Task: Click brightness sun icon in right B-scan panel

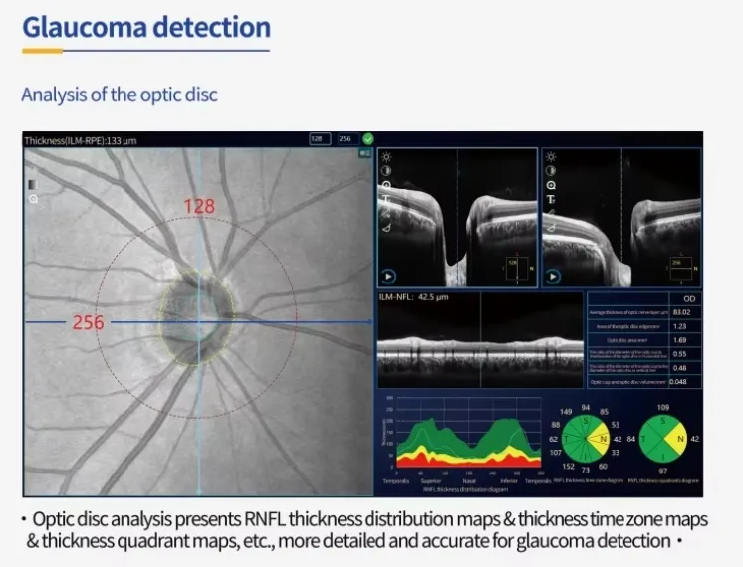Action: (x=551, y=157)
